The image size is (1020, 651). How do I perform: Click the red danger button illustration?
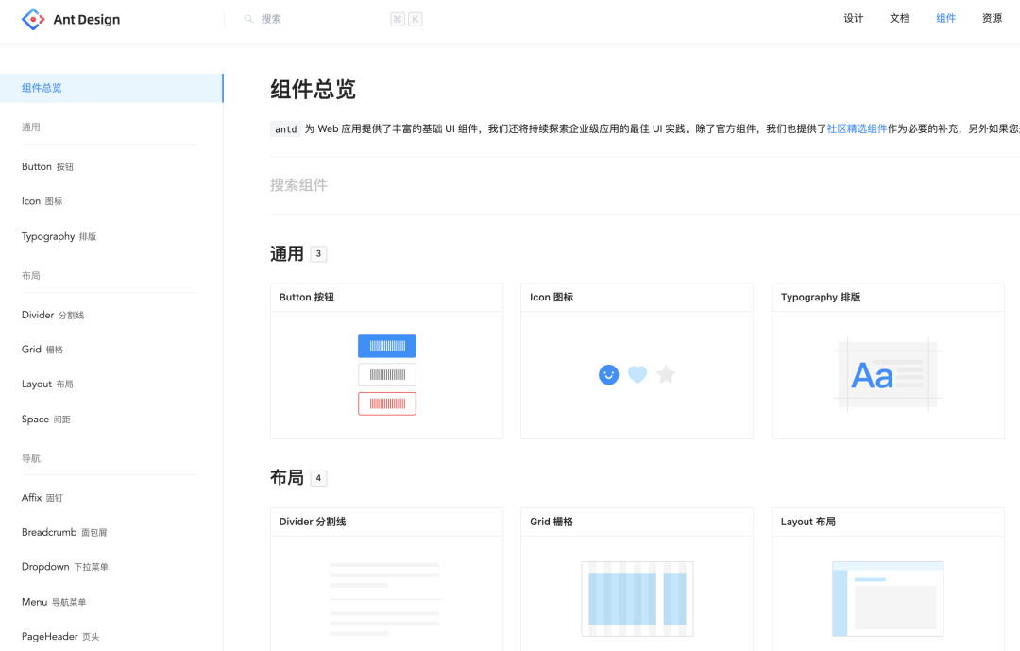[387, 403]
